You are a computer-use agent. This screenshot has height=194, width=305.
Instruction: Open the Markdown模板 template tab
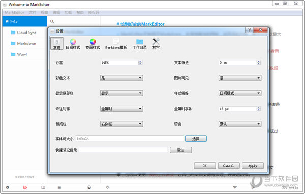click(116, 44)
